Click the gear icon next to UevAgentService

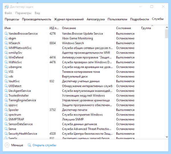[6, 91]
